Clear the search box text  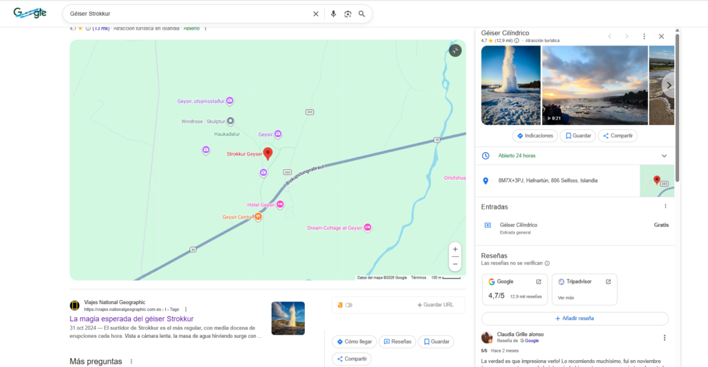pyautogui.click(x=316, y=14)
